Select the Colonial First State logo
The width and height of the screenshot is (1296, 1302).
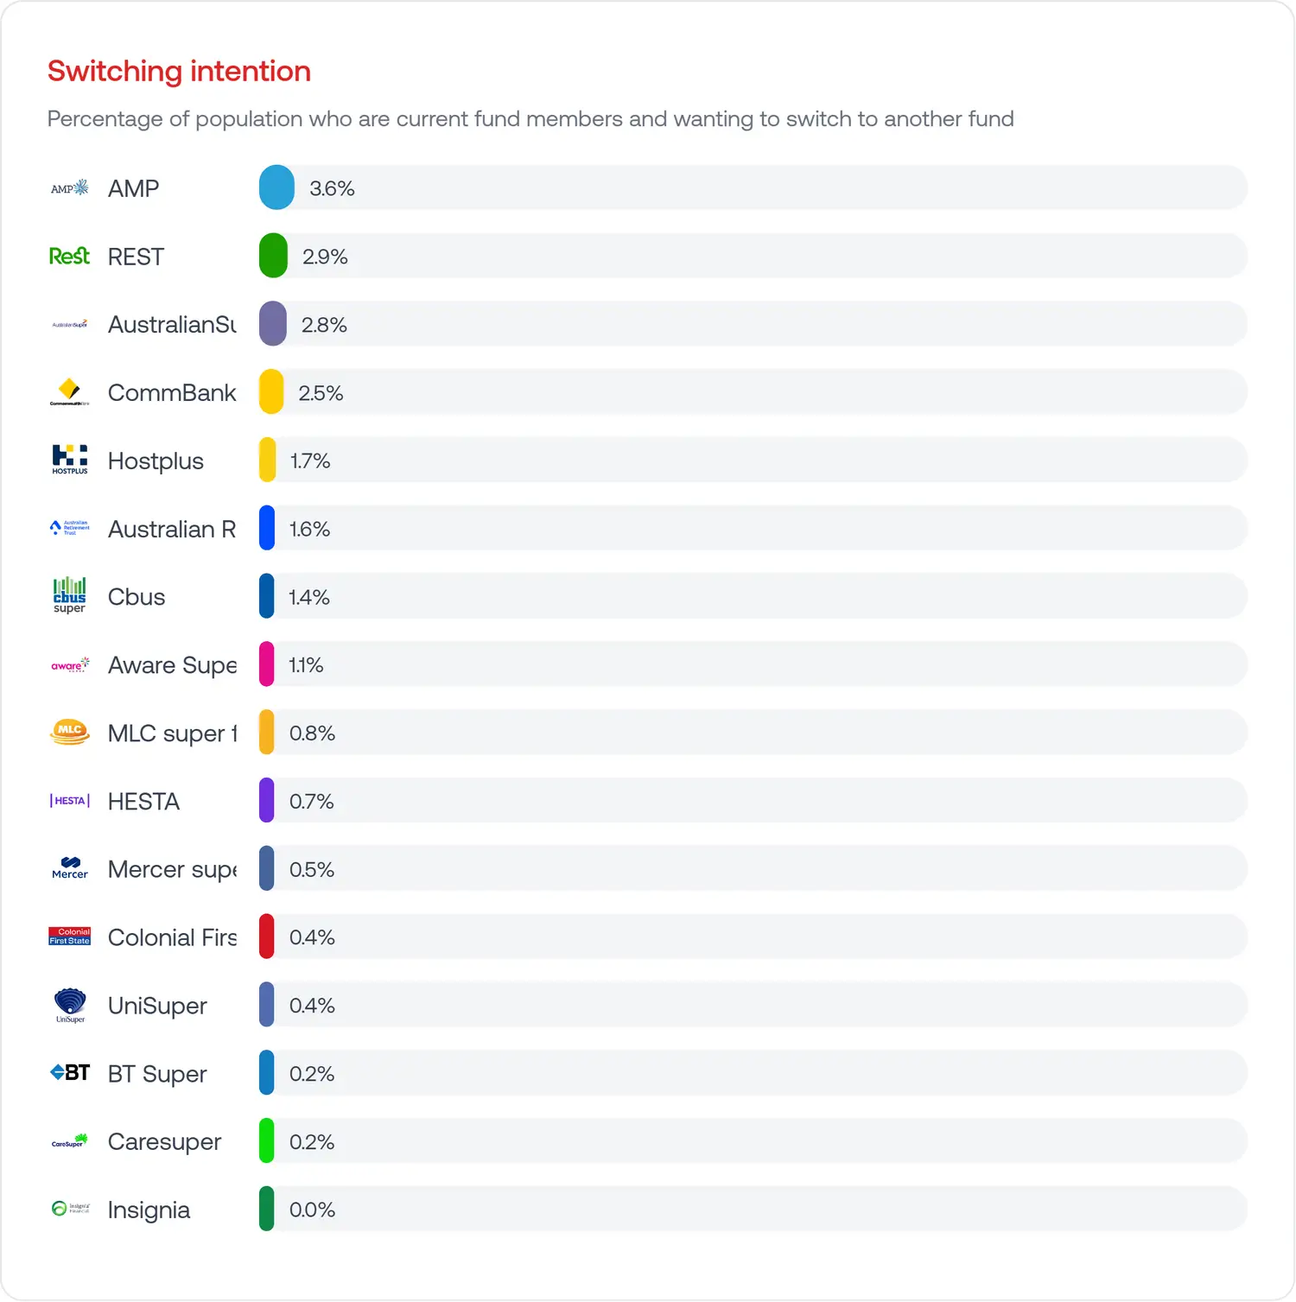click(x=69, y=937)
